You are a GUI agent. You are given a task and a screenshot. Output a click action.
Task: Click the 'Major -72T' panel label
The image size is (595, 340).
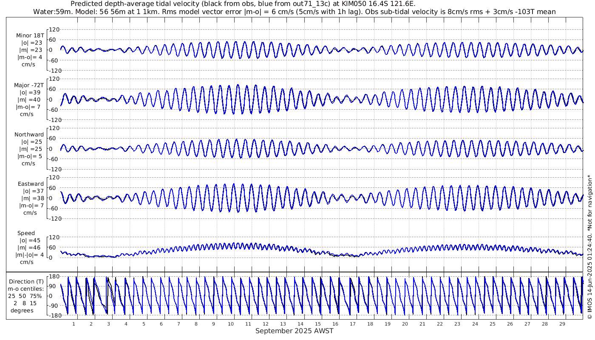point(29,85)
